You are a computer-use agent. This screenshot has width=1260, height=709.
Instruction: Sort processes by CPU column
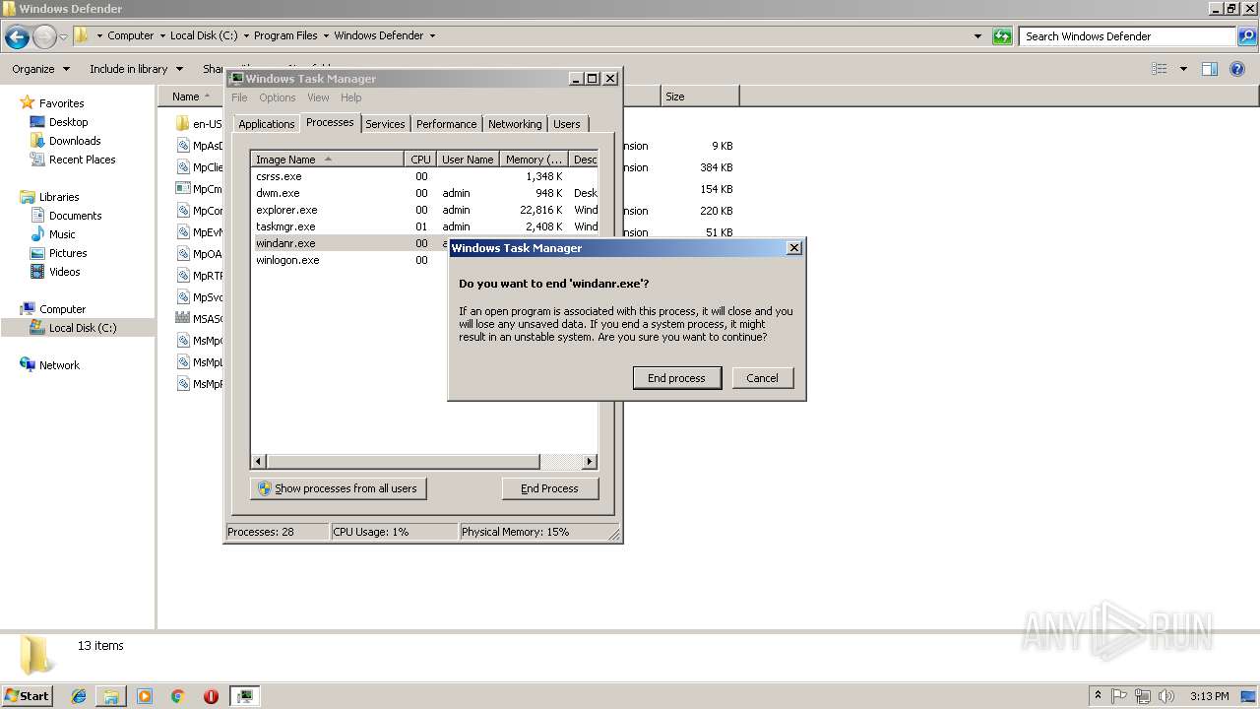pos(420,160)
